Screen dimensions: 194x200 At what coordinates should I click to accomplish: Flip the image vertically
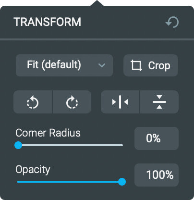pyautogui.click(x=159, y=102)
